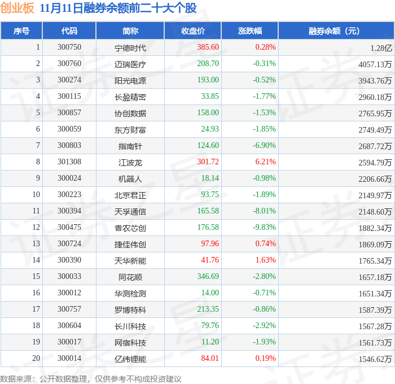Click the 数据来源 footer note
The image size is (395, 384).
pos(91,379)
